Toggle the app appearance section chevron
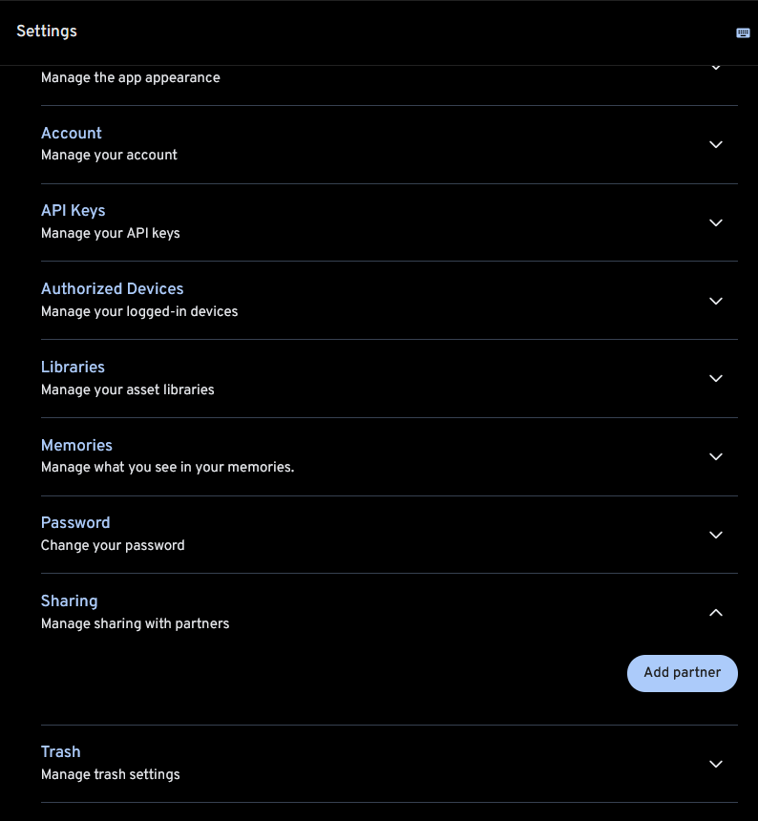This screenshot has height=821, width=758. [x=716, y=69]
